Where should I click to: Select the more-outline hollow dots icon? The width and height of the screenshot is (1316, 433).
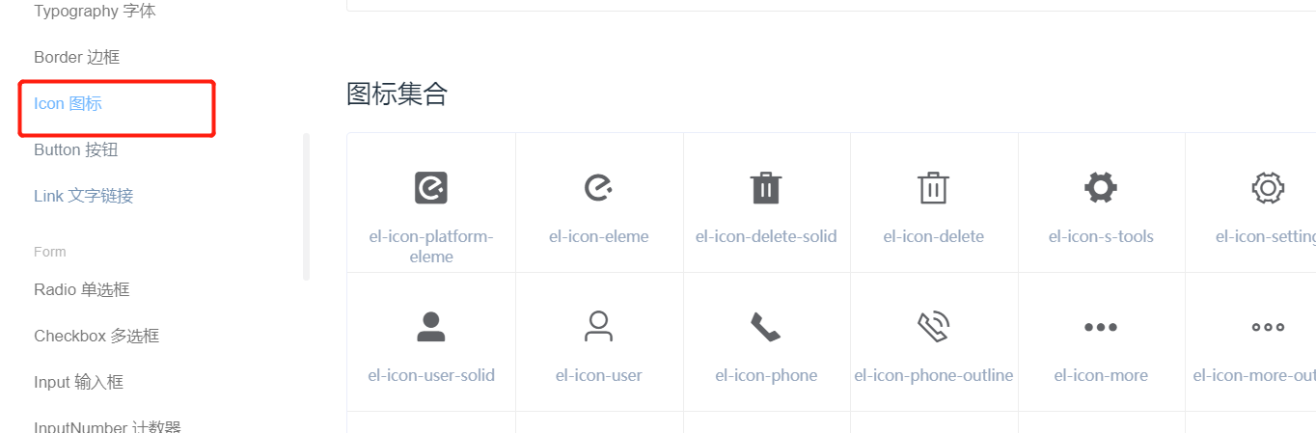click(x=1268, y=327)
